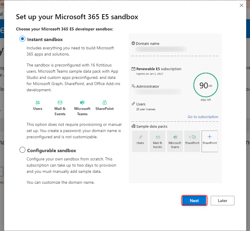Click the Mail & Events envelope icon in features
Screen dimensions: 250x231
[x=60, y=103]
